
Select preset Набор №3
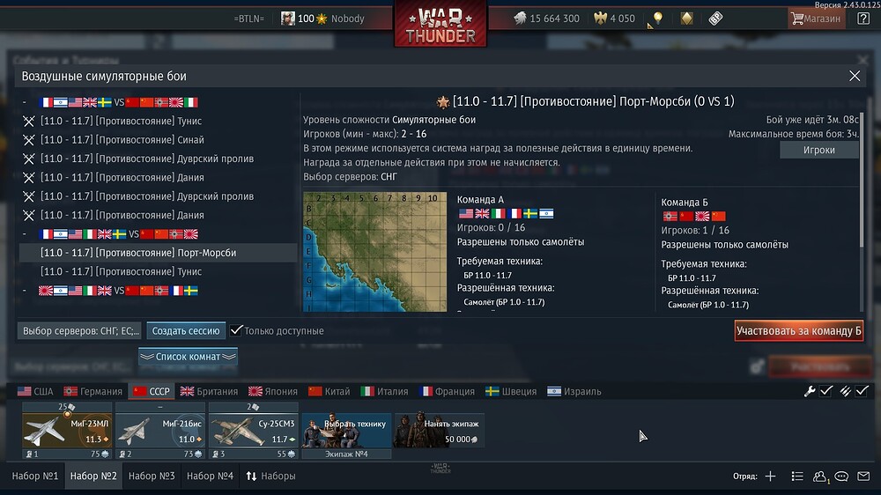point(152,476)
